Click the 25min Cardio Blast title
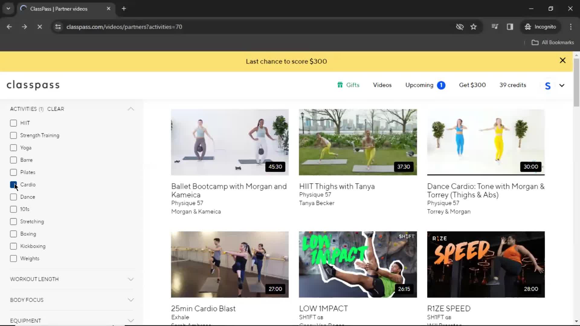Screen dimensions: 580x326 click(203, 308)
